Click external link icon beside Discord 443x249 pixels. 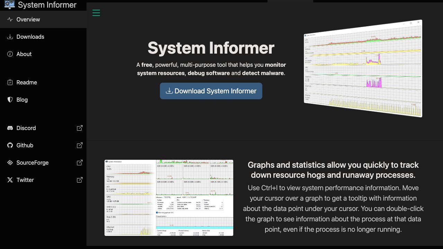point(80,128)
